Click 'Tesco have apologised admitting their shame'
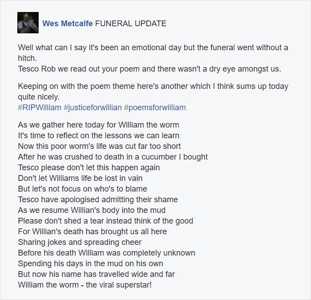Viewport: 311px width, 300px height. click(98, 200)
